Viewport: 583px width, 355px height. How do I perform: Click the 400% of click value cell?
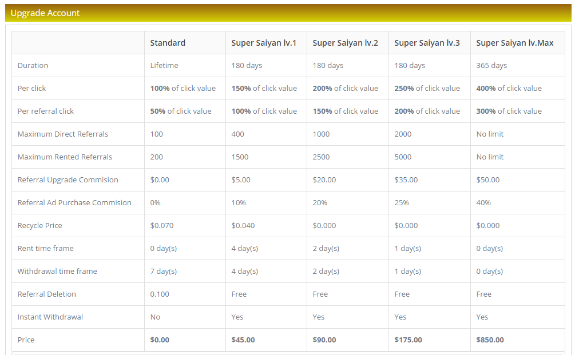tap(509, 89)
